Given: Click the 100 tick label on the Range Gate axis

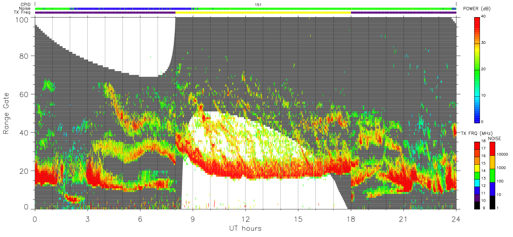Looking at the screenshot, I should coord(23,19).
